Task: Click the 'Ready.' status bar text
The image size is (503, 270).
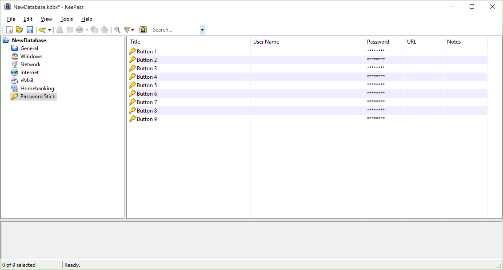Action: pos(72,265)
